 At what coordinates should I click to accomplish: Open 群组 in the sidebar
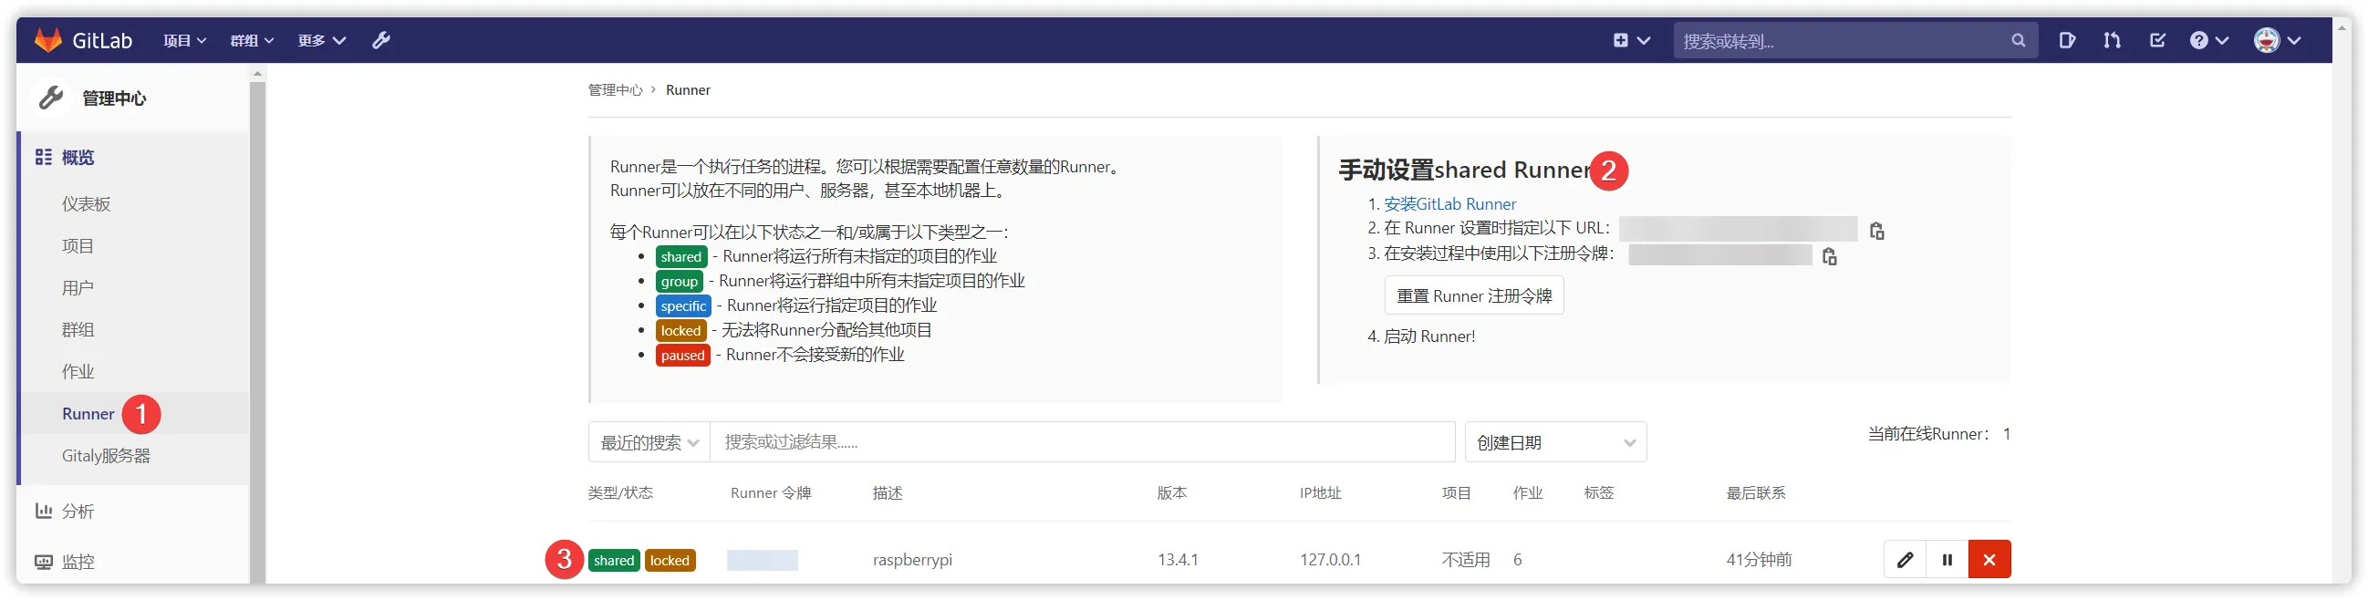[78, 330]
